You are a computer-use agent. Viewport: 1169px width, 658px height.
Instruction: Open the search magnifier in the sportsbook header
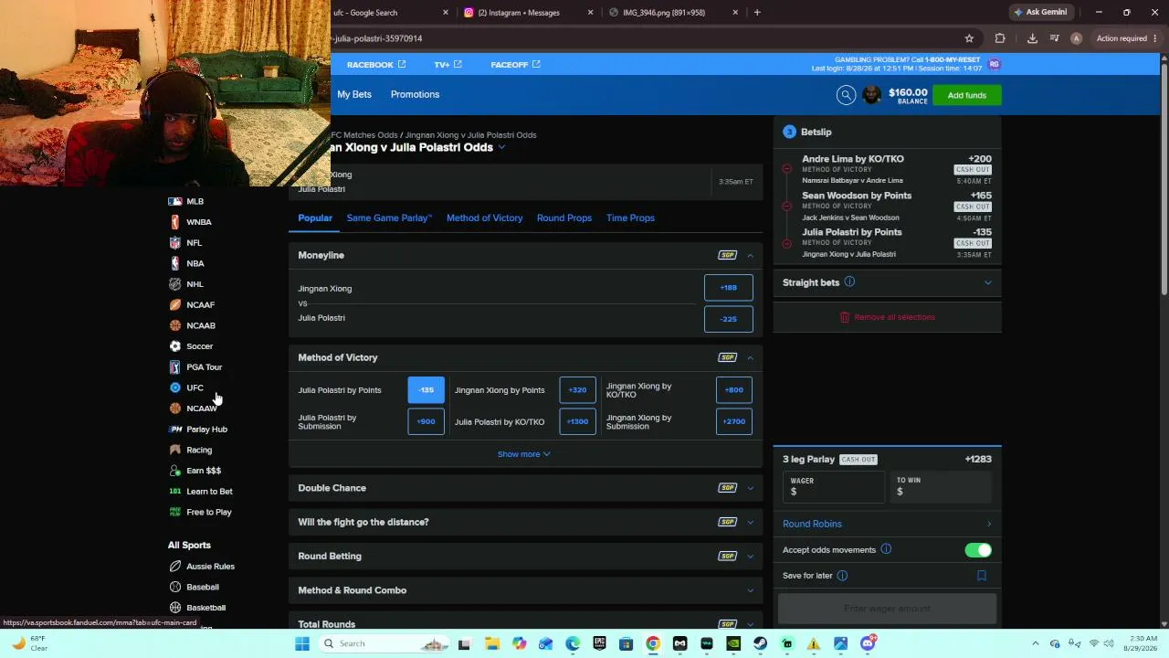[846, 95]
